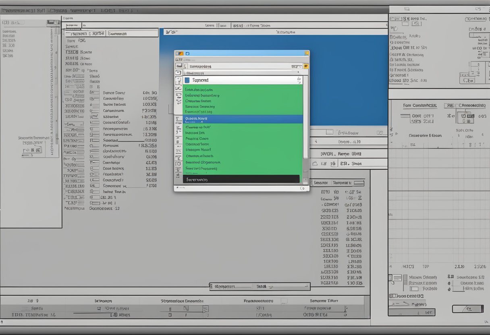
Task: Click the dialog's vertical scrollbar
Action: pos(305,121)
